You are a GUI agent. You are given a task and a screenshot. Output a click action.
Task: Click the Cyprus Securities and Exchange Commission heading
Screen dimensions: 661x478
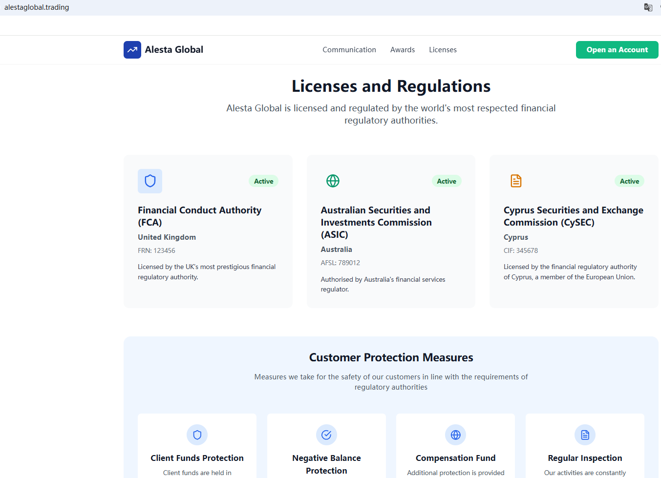point(573,216)
